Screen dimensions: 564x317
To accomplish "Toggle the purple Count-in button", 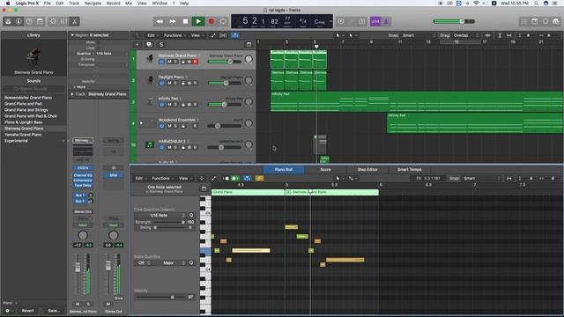I will tap(375, 21).
